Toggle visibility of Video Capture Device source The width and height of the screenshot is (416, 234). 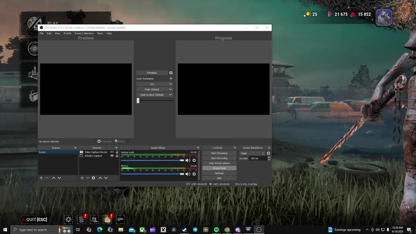112,152
